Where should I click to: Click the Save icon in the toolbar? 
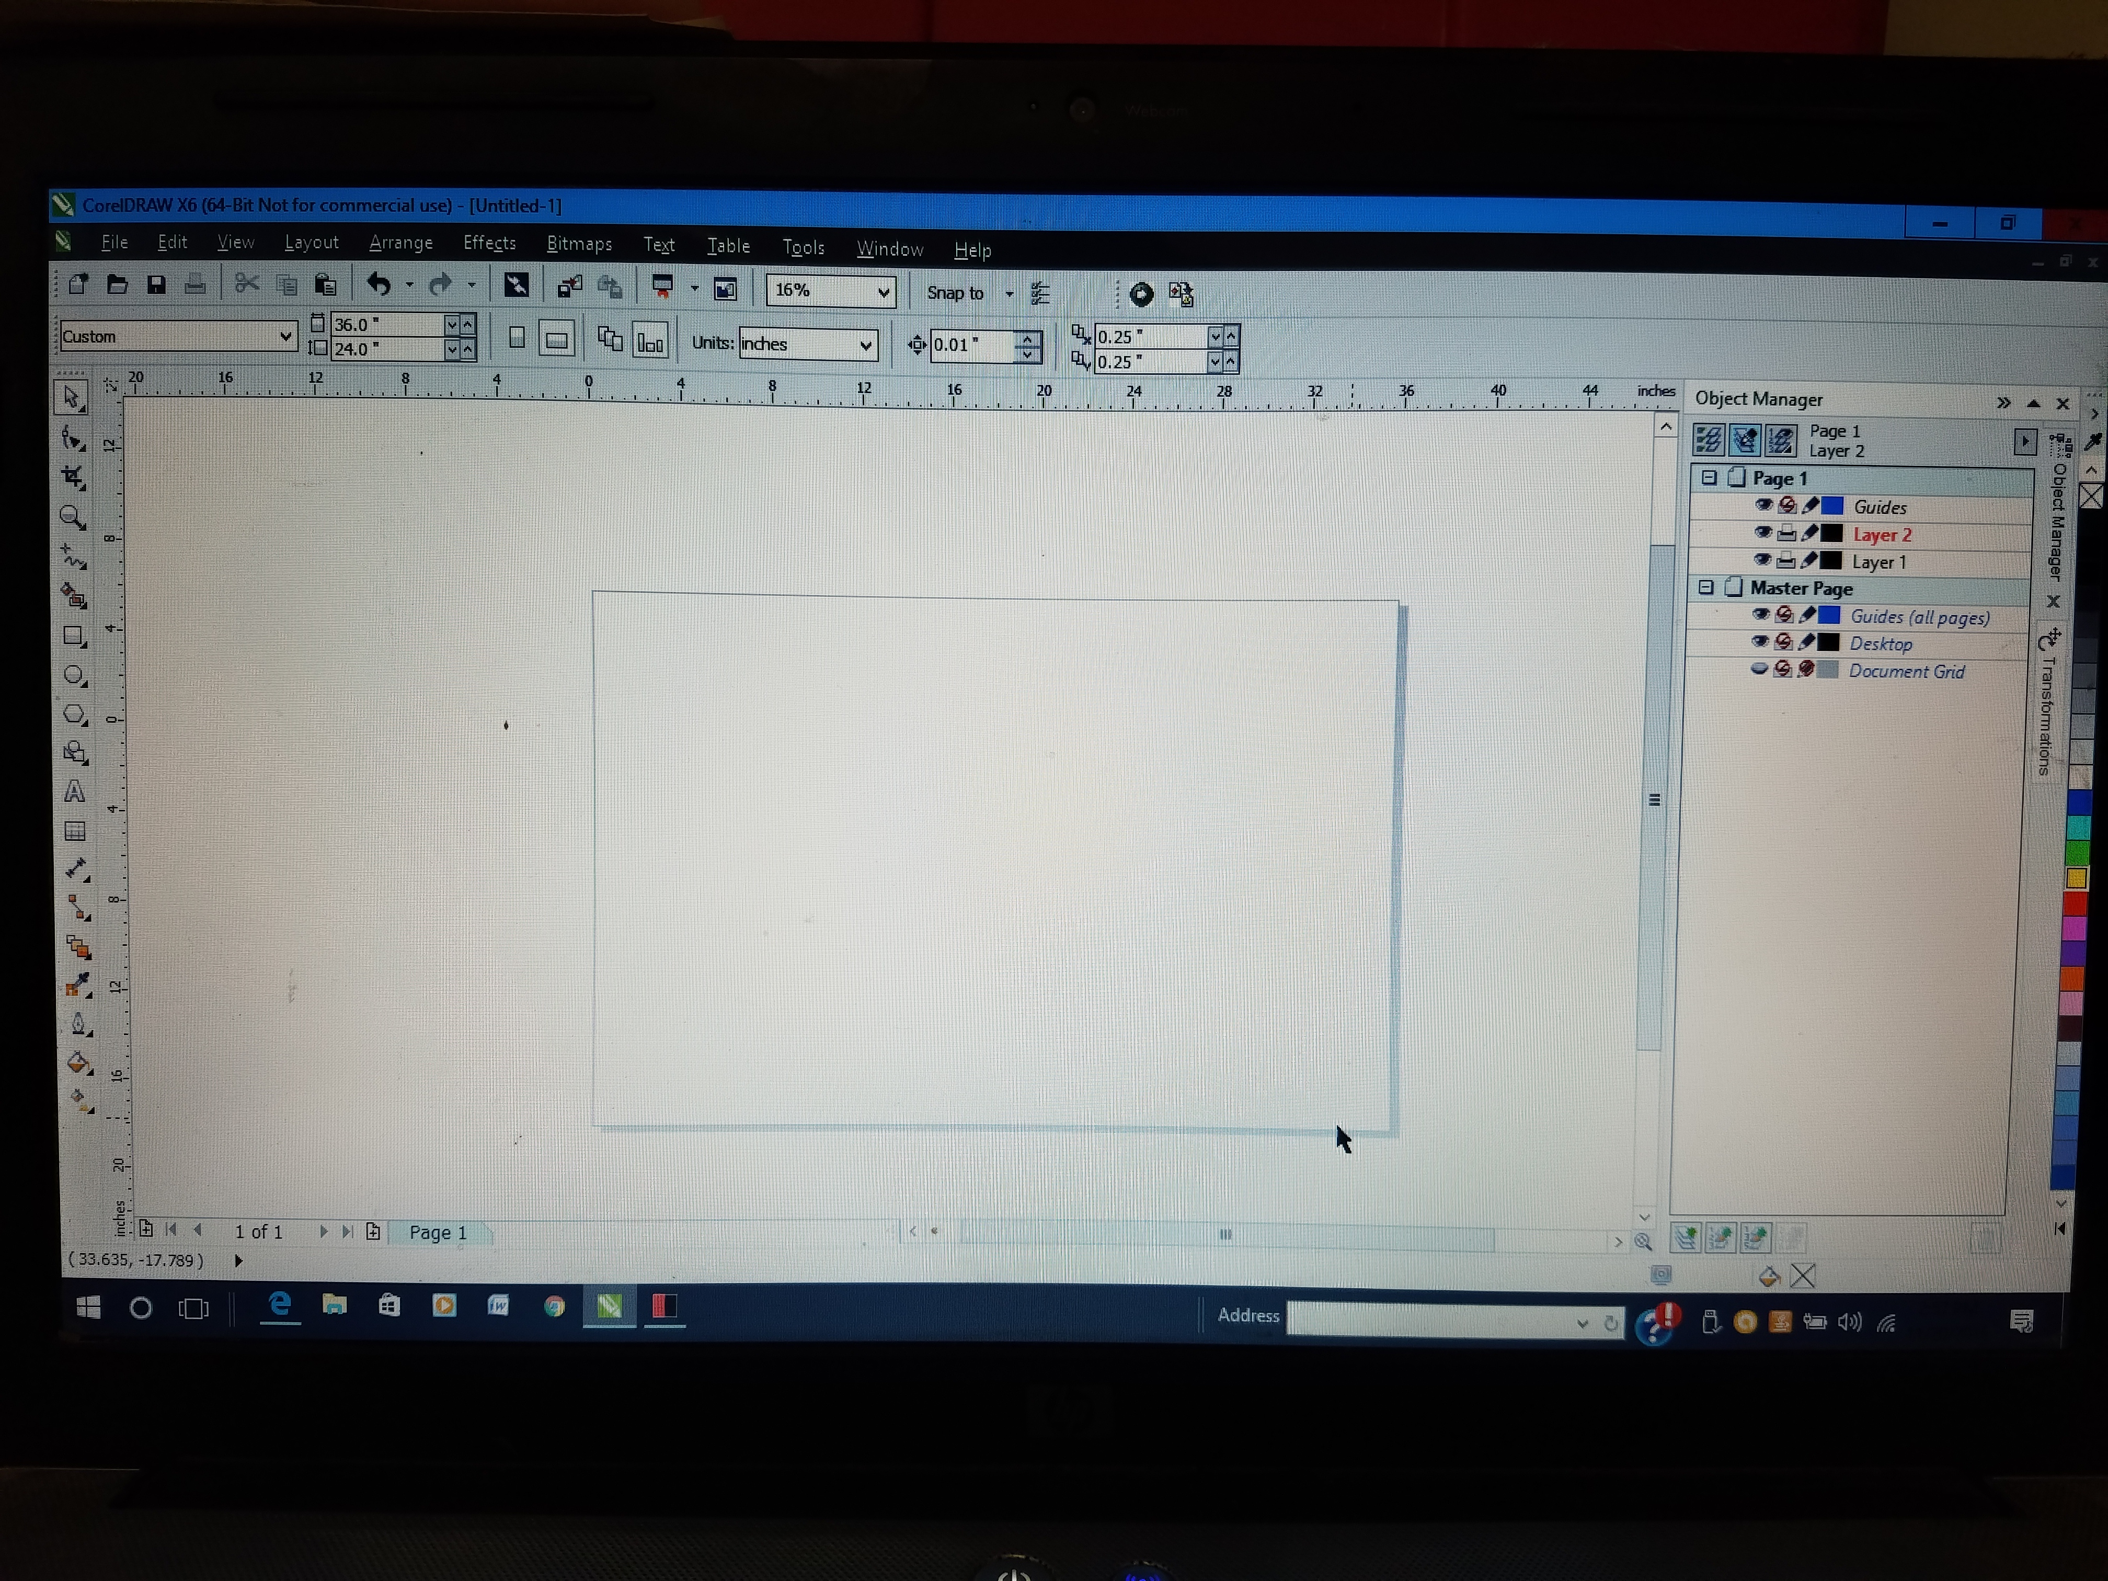(x=156, y=285)
